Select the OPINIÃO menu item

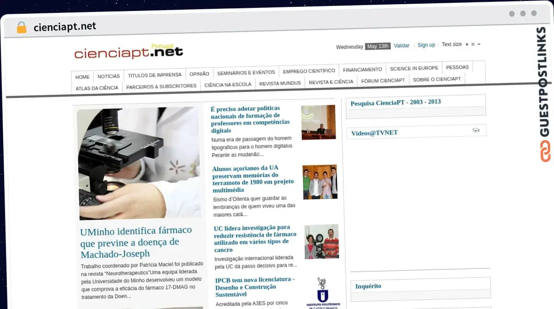click(199, 74)
